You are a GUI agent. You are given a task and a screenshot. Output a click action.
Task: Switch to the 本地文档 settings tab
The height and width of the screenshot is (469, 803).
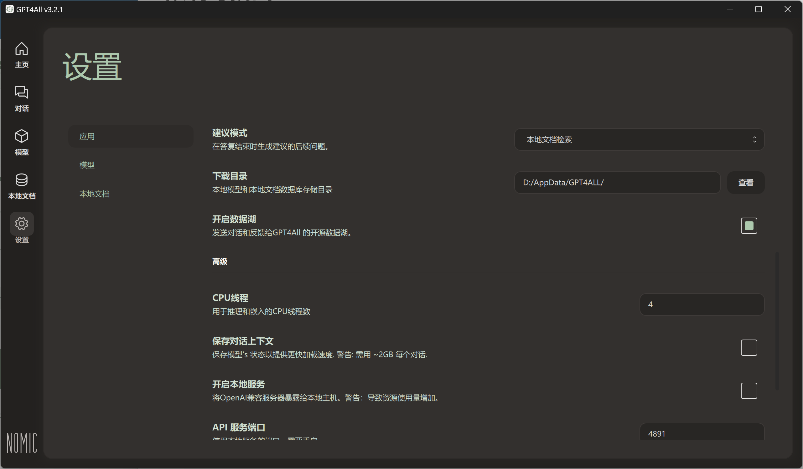(x=131, y=194)
